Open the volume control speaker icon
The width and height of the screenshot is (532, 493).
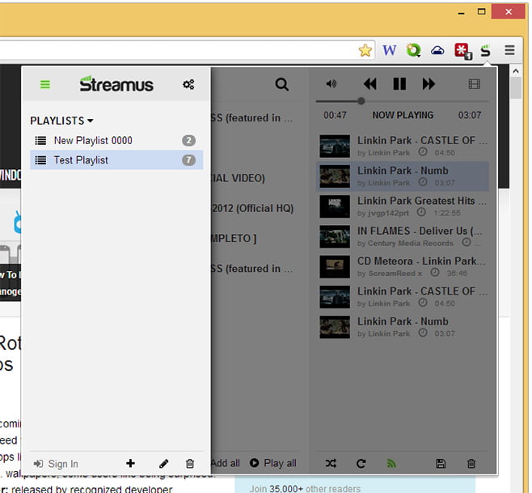click(x=331, y=84)
